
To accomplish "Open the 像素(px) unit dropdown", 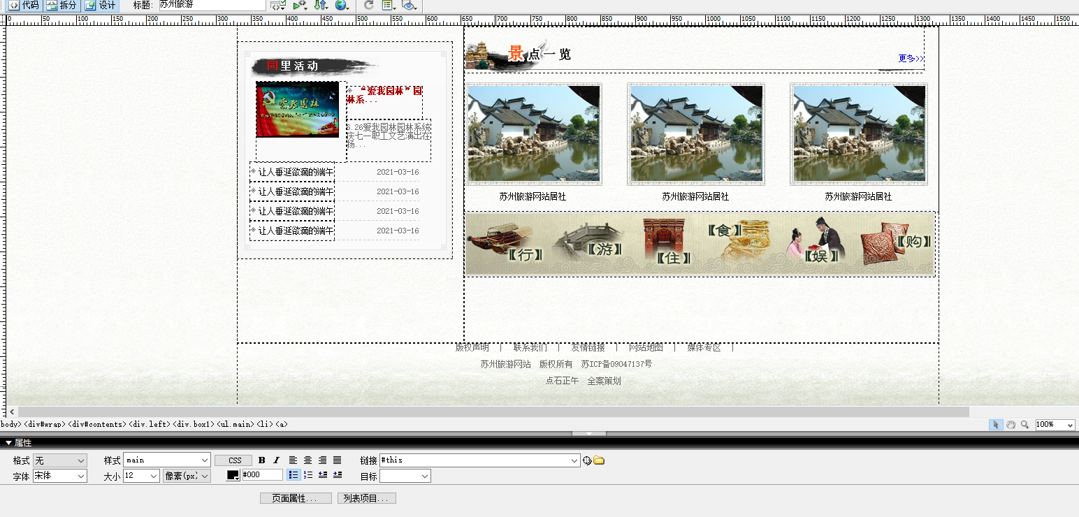I will (187, 476).
